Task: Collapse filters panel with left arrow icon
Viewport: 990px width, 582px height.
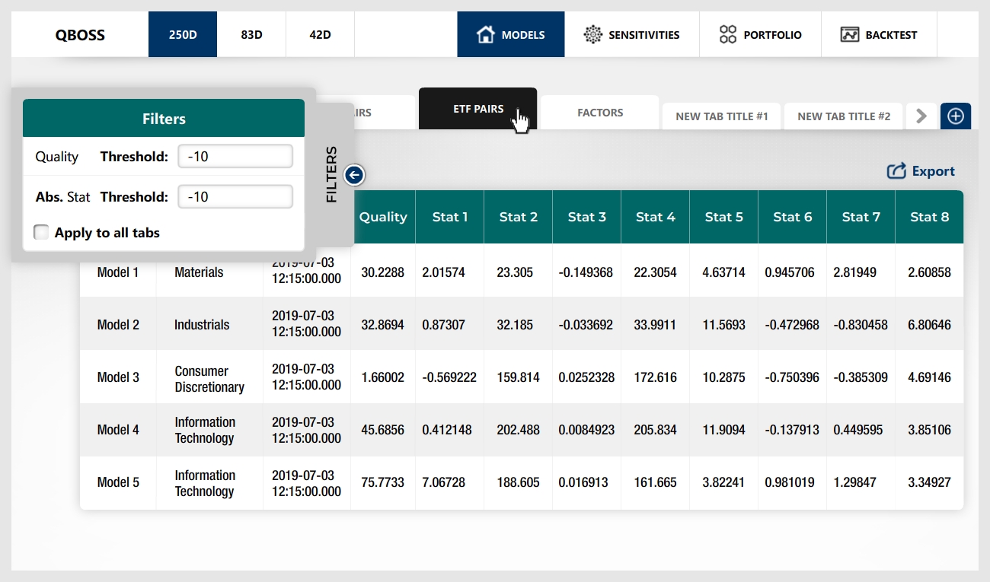Action: coord(354,175)
